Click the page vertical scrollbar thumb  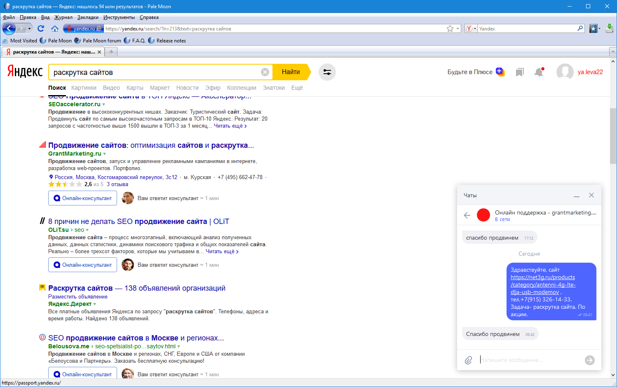click(x=613, y=136)
